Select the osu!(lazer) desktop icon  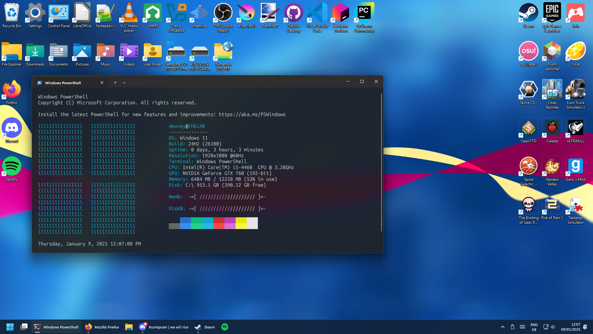point(528,54)
